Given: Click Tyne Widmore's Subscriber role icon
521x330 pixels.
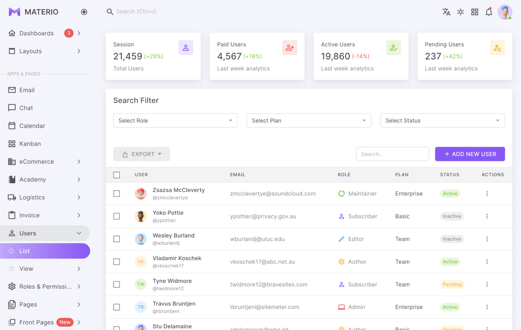Looking at the screenshot, I should pos(341,284).
